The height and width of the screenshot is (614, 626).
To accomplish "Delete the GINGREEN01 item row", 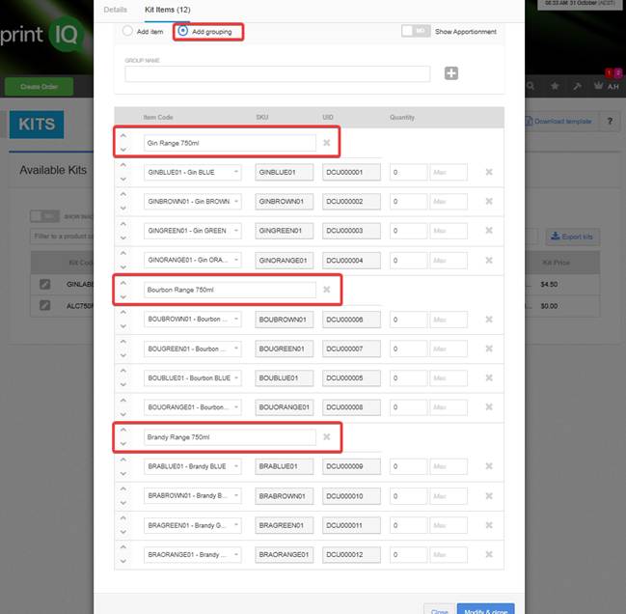I will click(x=489, y=230).
